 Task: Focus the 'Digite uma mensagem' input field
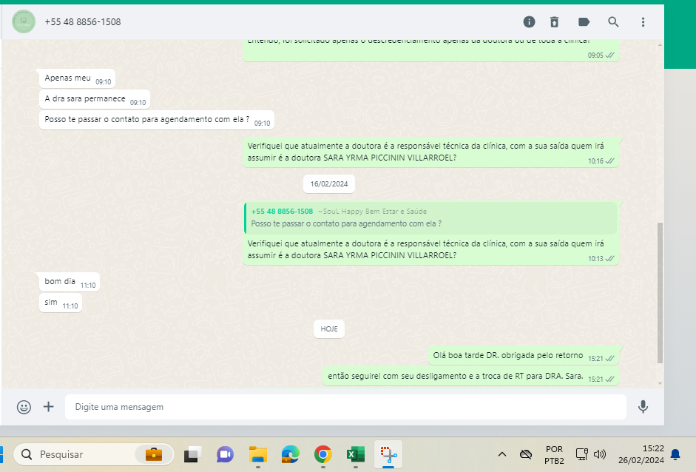345,407
